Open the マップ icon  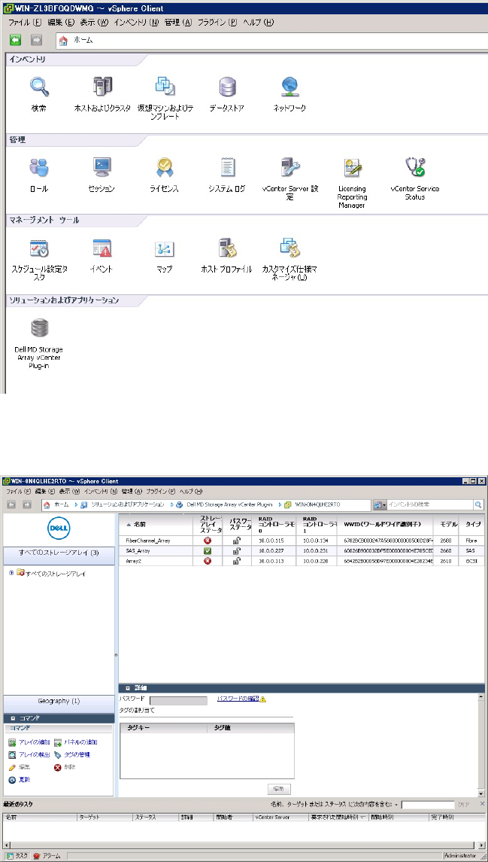(x=164, y=248)
